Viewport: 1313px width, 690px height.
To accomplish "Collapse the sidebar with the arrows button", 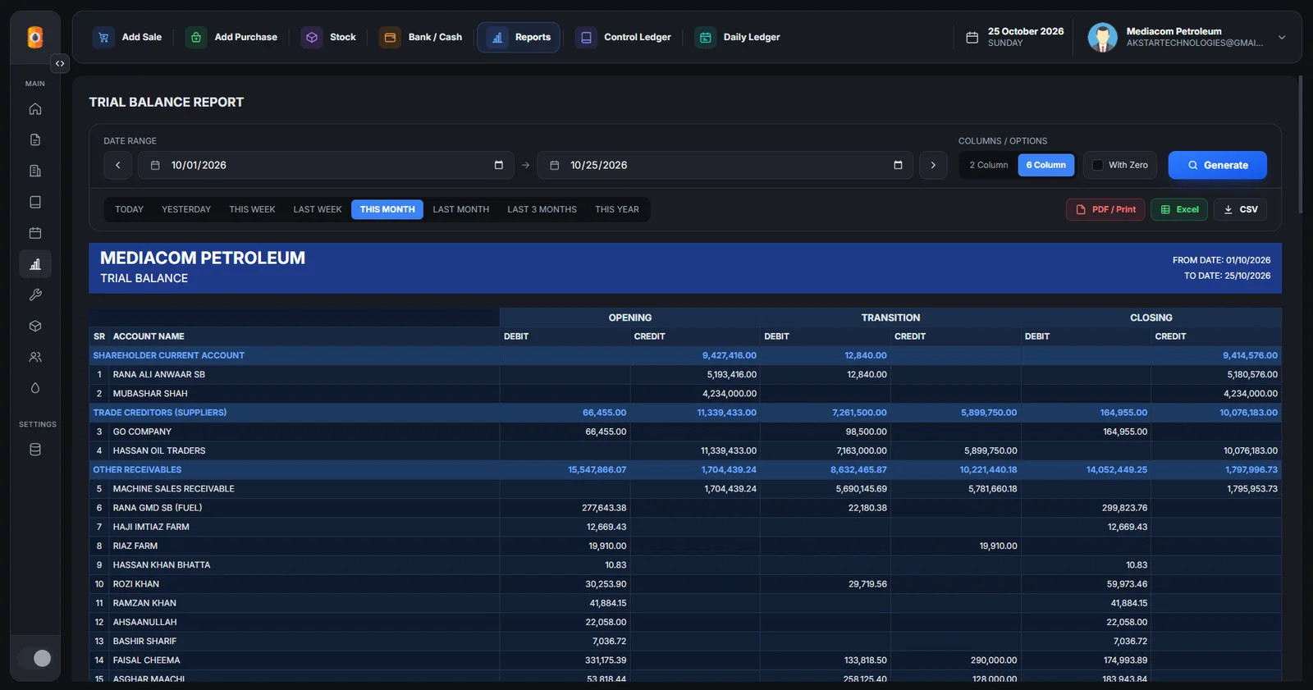I will [60, 63].
